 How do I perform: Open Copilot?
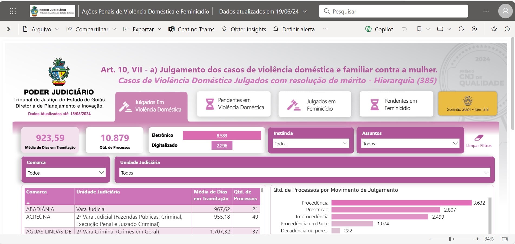(379, 29)
